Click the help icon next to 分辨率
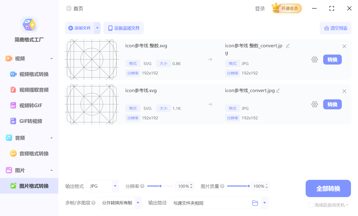 (142, 186)
